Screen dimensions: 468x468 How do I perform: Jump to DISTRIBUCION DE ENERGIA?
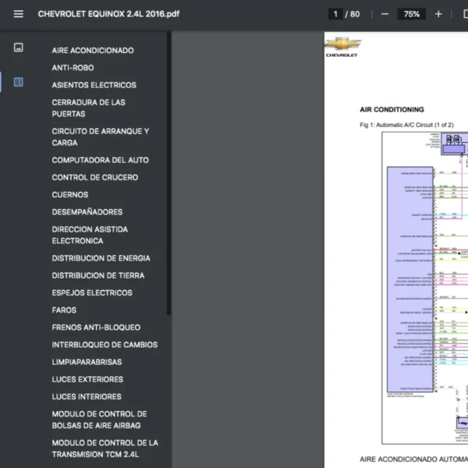point(101,258)
